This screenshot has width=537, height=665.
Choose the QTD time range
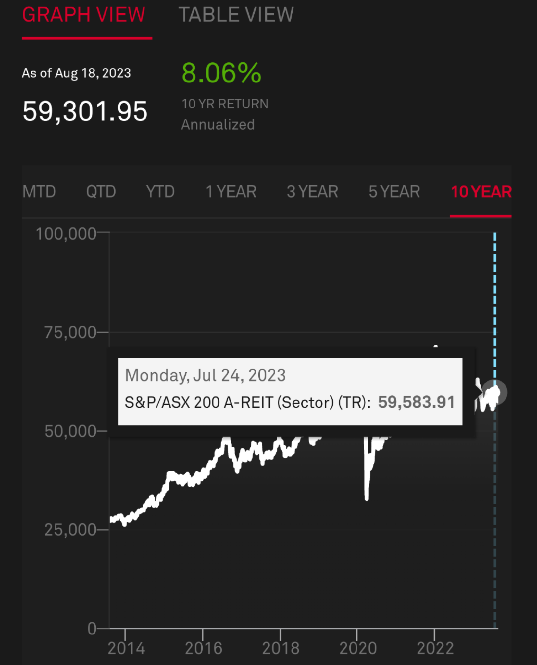(x=101, y=192)
